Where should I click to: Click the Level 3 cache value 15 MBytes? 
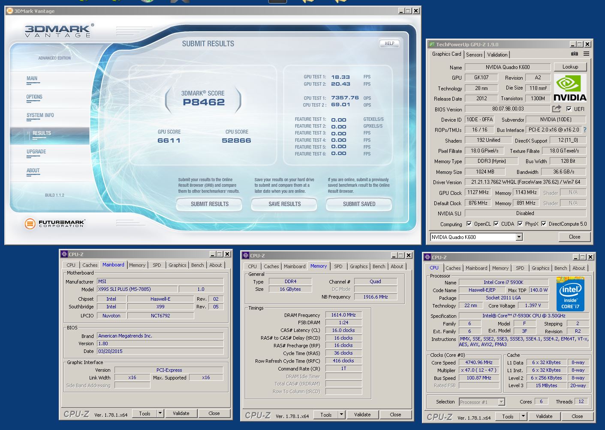click(x=546, y=385)
